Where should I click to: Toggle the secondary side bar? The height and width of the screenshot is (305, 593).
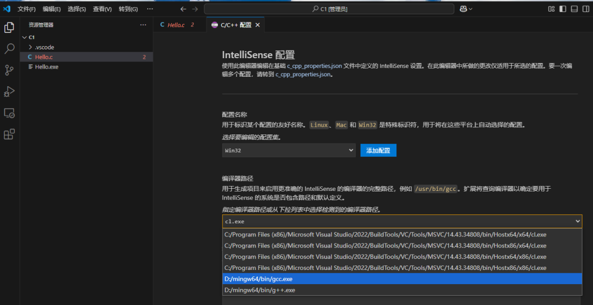coord(585,9)
